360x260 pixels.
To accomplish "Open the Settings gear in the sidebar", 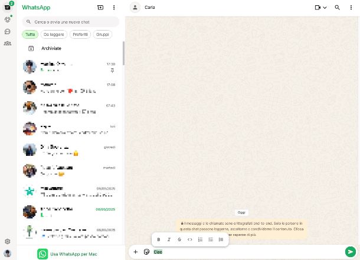I will point(7,241).
